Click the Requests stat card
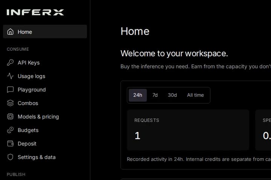 [x=188, y=130]
